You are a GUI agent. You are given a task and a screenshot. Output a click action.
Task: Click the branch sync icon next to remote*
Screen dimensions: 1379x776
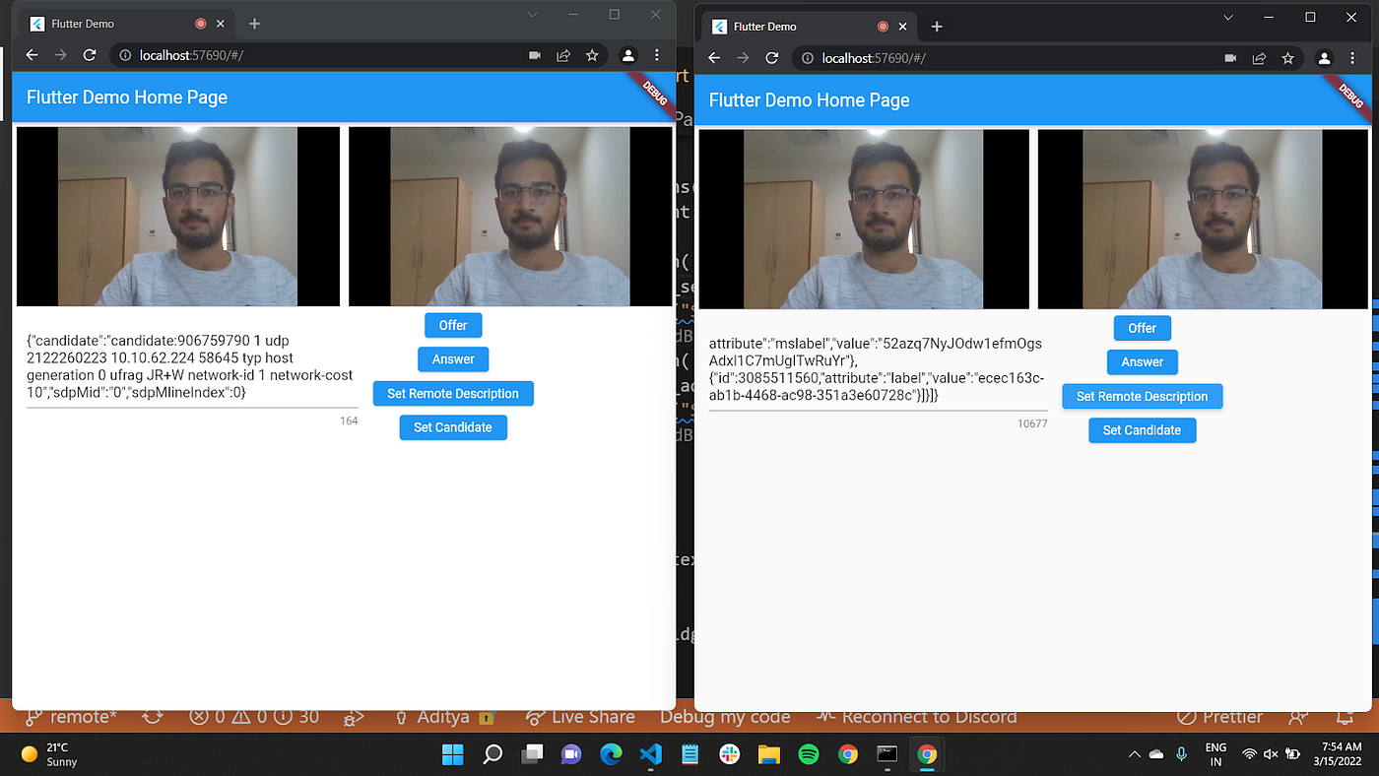[x=153, y=716]
